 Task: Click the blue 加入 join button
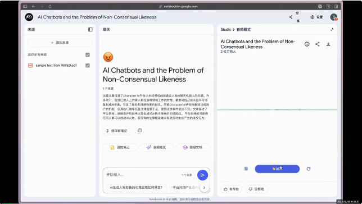[277, 169]
